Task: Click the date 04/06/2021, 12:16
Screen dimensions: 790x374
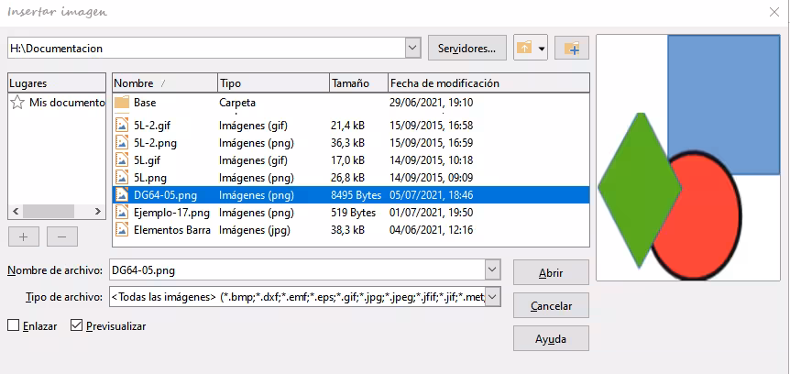Action: [x=432, y=230]
